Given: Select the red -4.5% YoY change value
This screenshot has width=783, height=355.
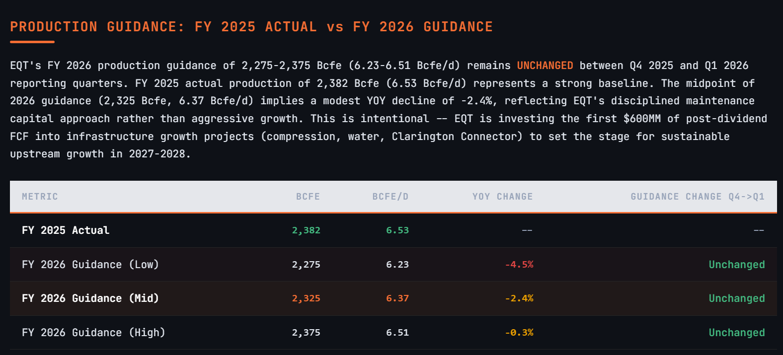Looking at the screenshot, I should [x=519, y=265].
